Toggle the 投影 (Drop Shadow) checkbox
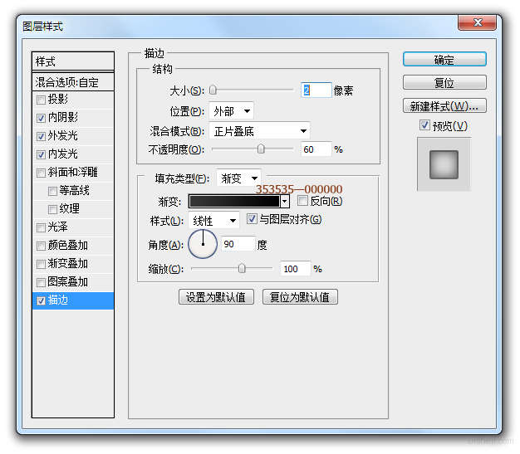Screen dimensions: 520x454 pyautogui.click(x=41, y=100)
